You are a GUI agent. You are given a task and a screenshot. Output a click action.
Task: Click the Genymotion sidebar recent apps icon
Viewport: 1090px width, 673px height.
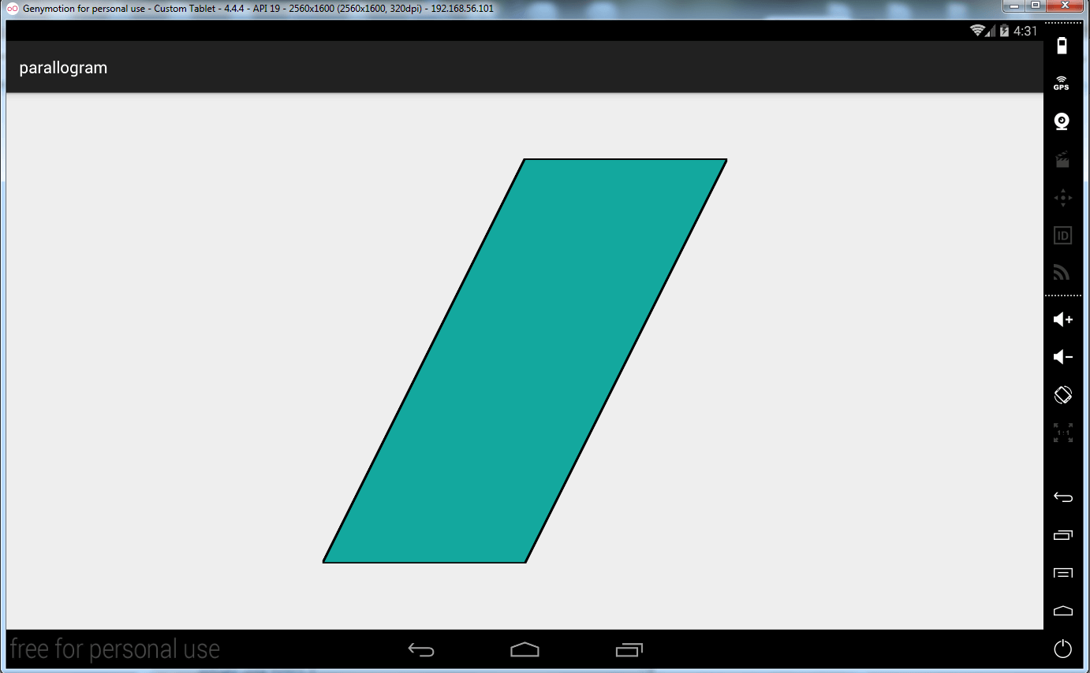click(1063, 535)
